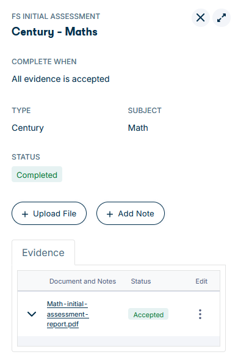The image size is (238, 360).
Task: Switch to the Evidence tab
Action: click(43, 252)
